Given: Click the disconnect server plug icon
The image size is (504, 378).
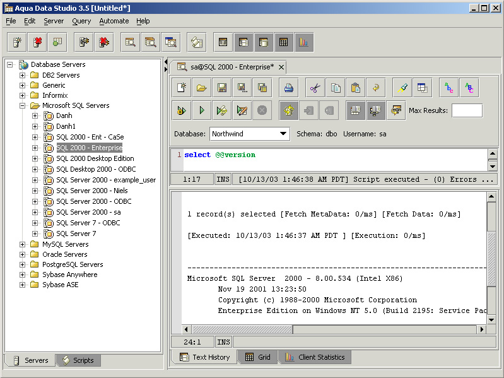Looking at the screenshot, I should (x=104, y=42).
